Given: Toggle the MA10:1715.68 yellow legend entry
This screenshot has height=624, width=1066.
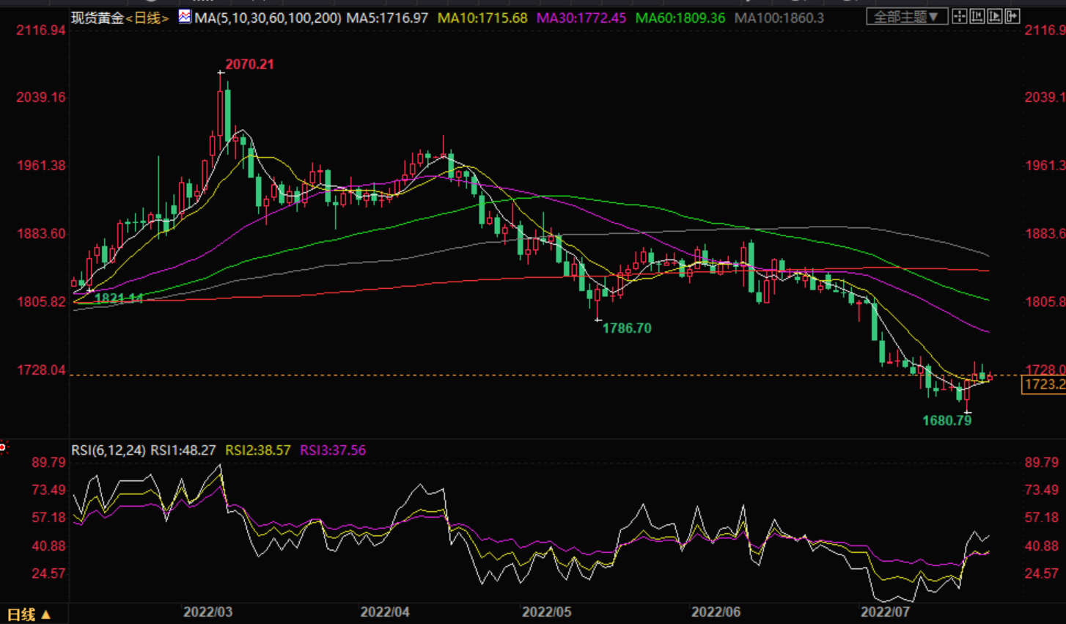Looking at the screenshot, I should (482, 18).
